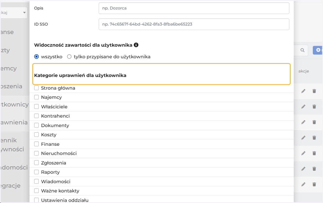Open Zgłoszenia in the left sidebar menu
Viewport: 323px width, 203px height.
pos(12,86)
